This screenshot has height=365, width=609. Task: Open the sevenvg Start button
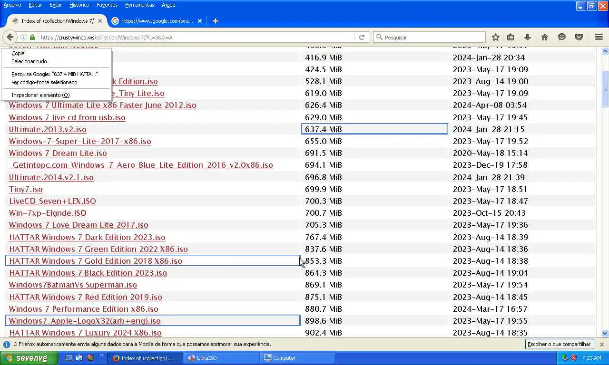coord(29,358)
